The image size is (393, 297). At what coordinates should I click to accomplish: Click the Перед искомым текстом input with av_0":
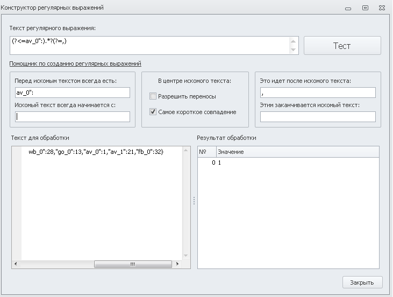pos(73,93)
